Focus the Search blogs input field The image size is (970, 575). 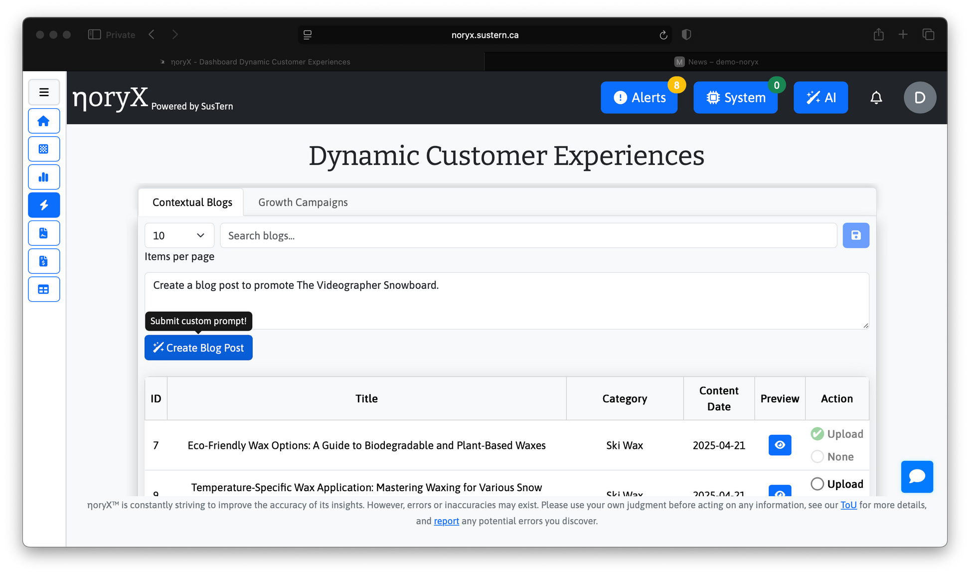point(528,235)
